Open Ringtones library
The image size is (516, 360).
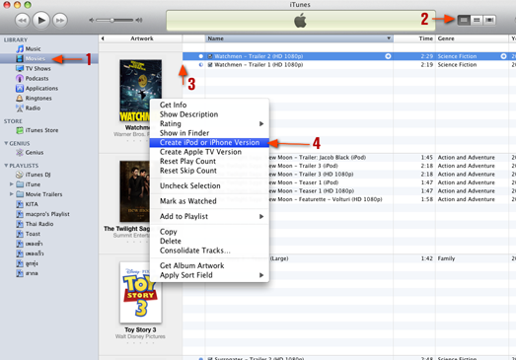click(38, 98)
